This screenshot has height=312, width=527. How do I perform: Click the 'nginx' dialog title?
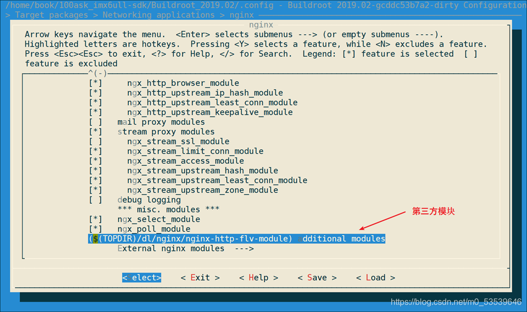click(x=261, y=25)
